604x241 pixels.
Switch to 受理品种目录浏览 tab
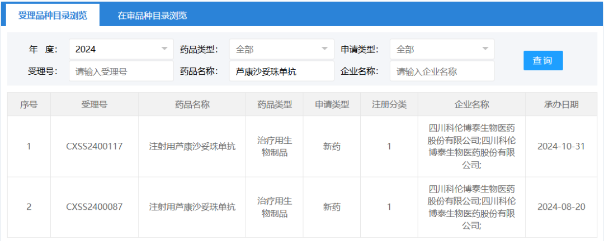(x=53, y=16)
